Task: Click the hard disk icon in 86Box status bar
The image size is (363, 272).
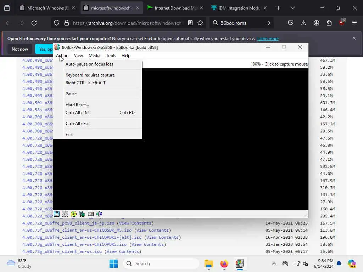Action: [x=91, y=214]
